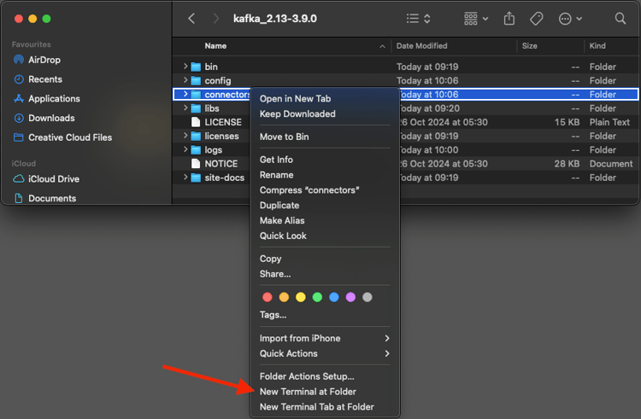
Task: Open the ellipsis action menu in toolbar
Action: click(570, 19)
